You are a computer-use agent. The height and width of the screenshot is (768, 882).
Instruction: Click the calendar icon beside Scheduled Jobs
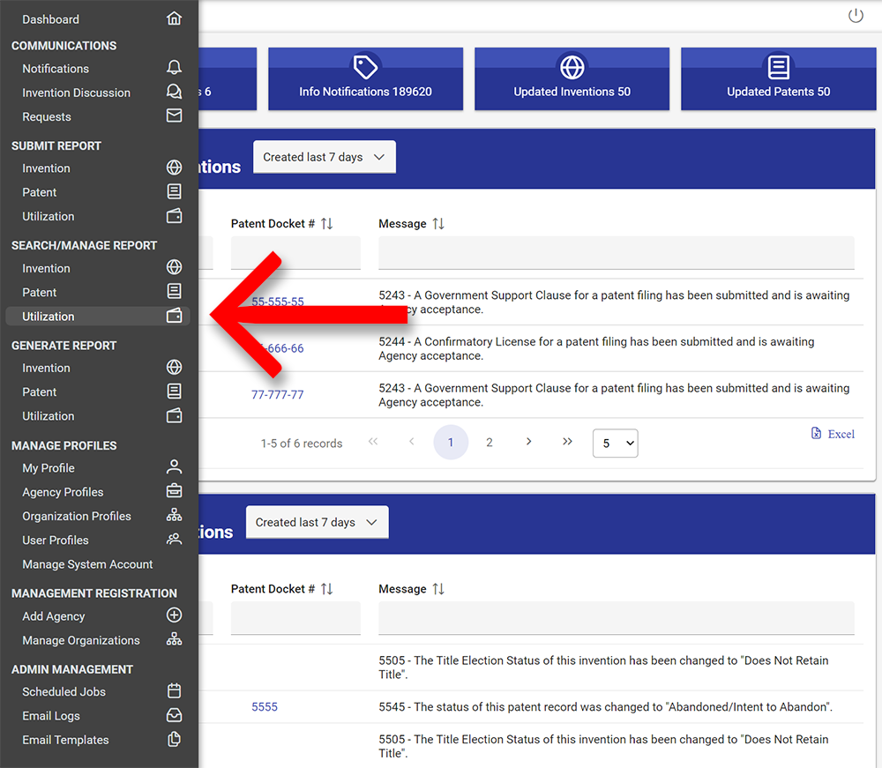pos(174,691)
